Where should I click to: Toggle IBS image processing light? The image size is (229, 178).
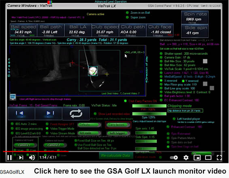(x=12, y=129)
